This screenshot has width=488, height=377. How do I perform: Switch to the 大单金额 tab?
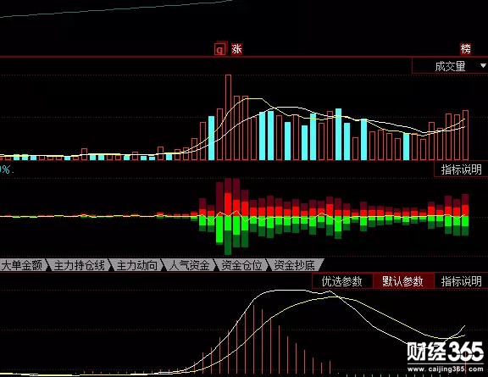pos(22,265)
